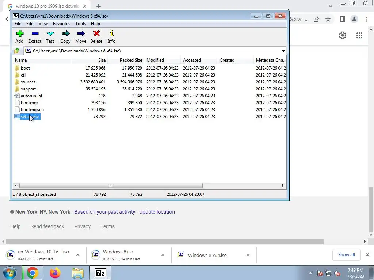374x280 pixels.
Task: Open File Explorer from the taskbar
Action: (x=78, y=273)
